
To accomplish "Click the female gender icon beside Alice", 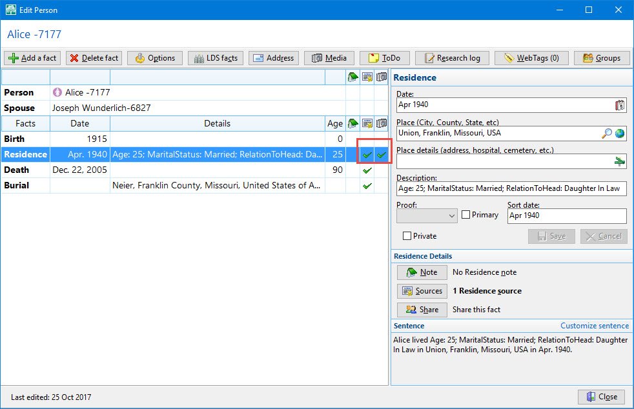I will pyautogui.click(x=57, y=92).
